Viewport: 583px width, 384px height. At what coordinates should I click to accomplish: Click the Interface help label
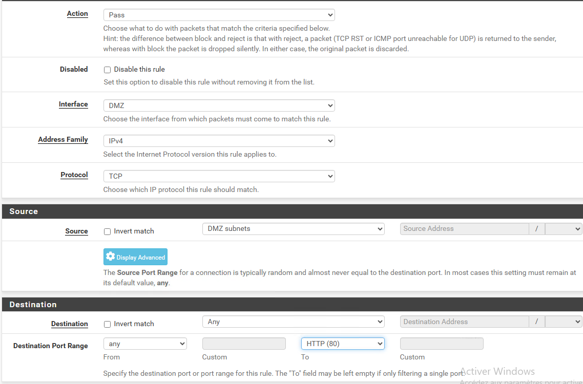(73, 104)
